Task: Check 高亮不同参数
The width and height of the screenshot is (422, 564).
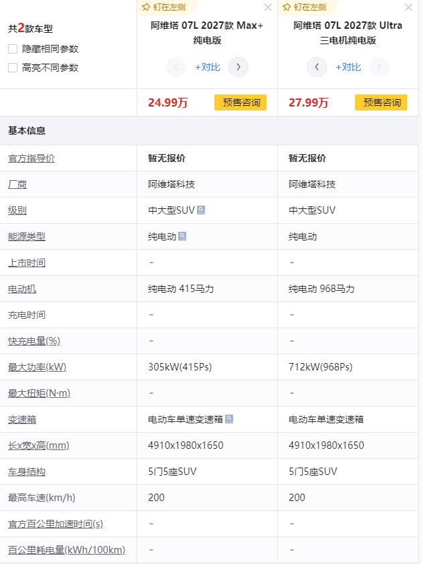Action: point(13,68)
